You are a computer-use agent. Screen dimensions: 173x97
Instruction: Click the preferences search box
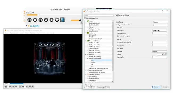coord(99,16)
